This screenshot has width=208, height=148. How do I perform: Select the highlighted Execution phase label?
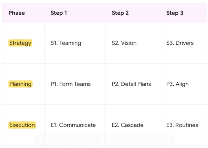tap(22, 125)
